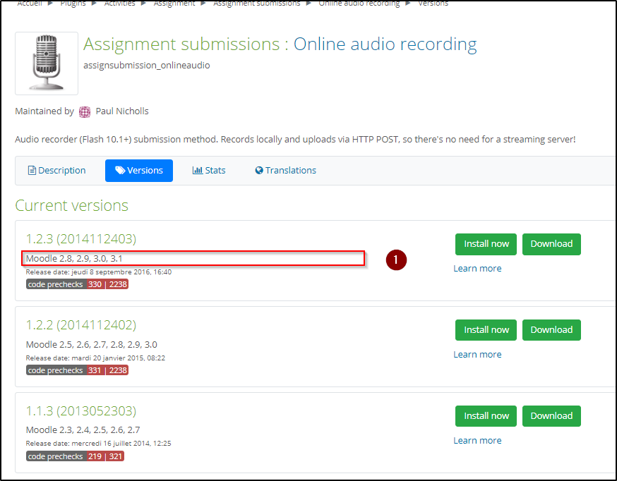Click the red numbered marker 1
Viewport: 617px width, 481px height.
click(396, 260)
